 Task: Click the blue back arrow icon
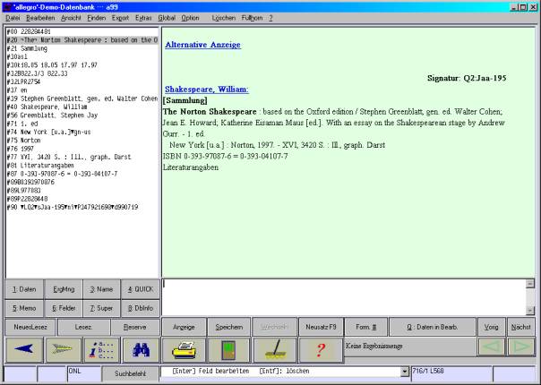point(24,349)
